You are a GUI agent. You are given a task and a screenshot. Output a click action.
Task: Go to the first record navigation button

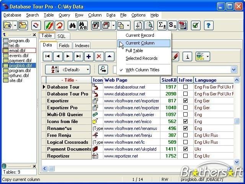click(47, 56)
